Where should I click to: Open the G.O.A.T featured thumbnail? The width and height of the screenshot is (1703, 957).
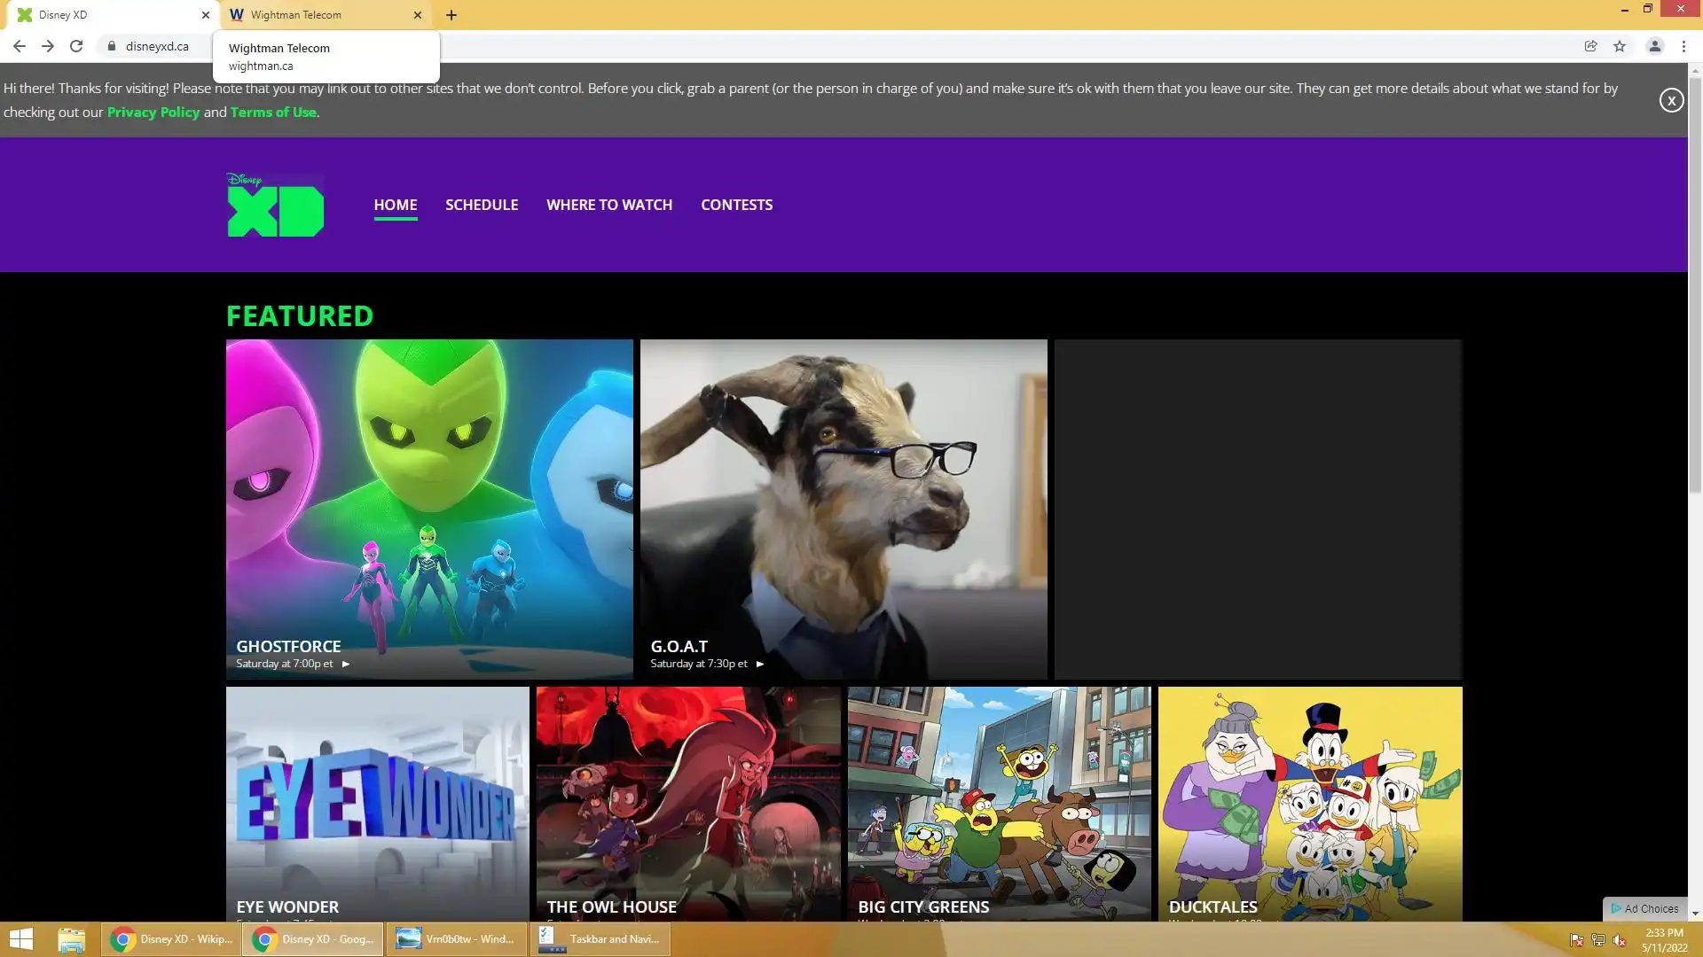click(843, 509)
